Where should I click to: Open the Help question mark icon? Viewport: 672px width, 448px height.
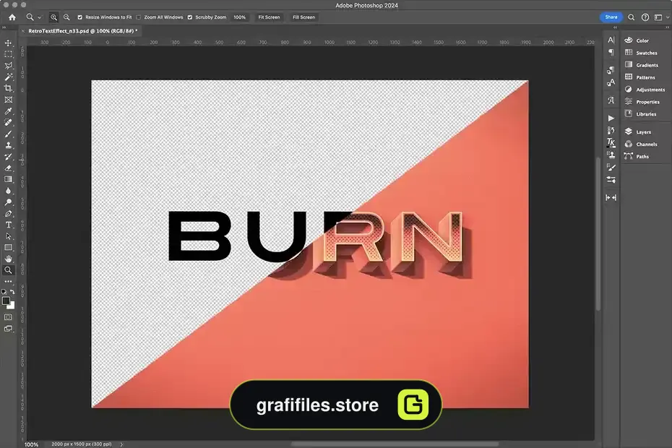point(645,17)
